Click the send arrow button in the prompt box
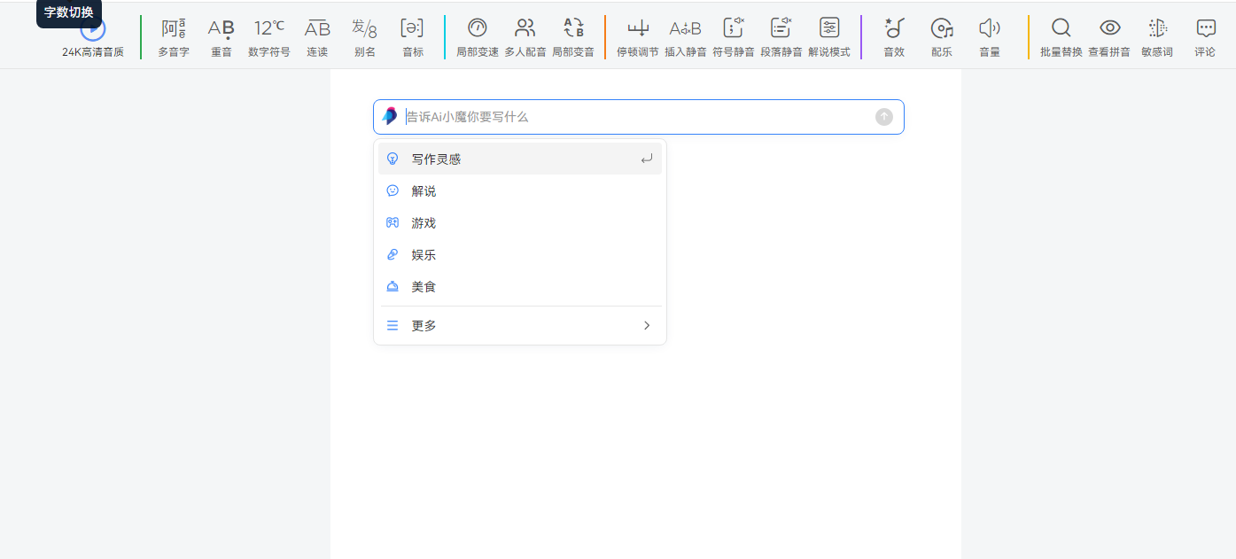This screenshot has width=1236, height=559. click(x=884, y=117)
